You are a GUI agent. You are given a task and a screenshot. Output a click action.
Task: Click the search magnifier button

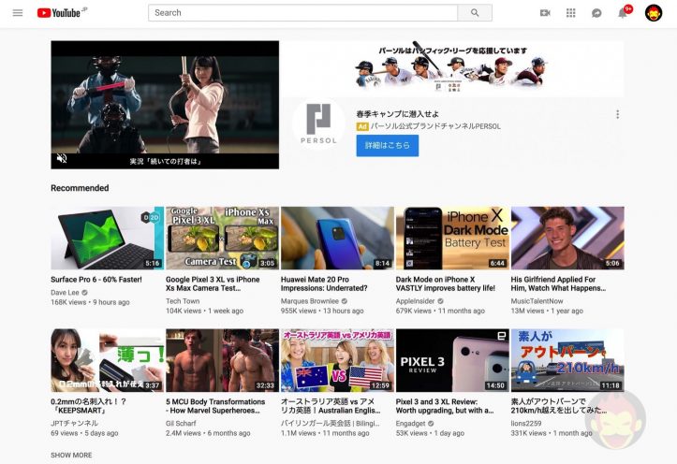475,13
